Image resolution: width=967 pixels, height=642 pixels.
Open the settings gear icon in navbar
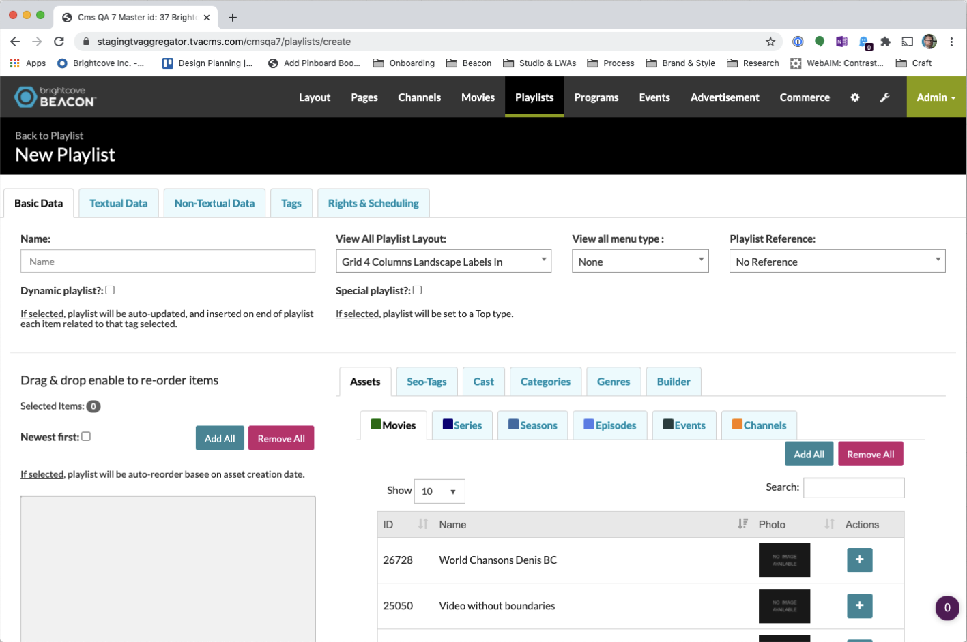(854, 97)
